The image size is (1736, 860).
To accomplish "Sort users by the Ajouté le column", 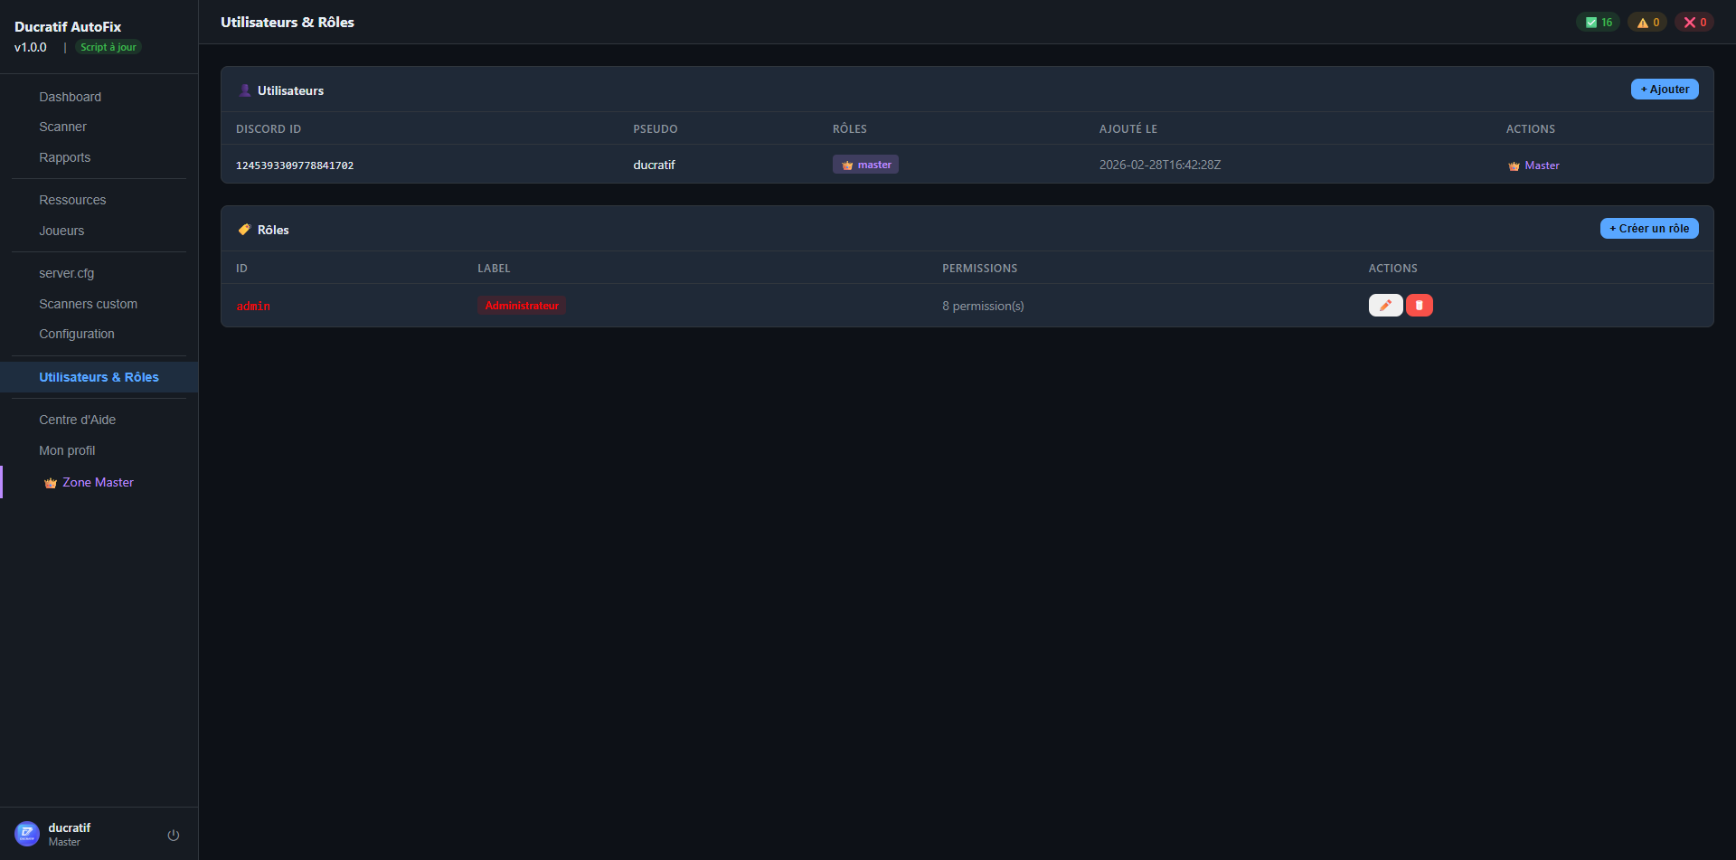I will pyautogui.click(x=1127, y=128).
